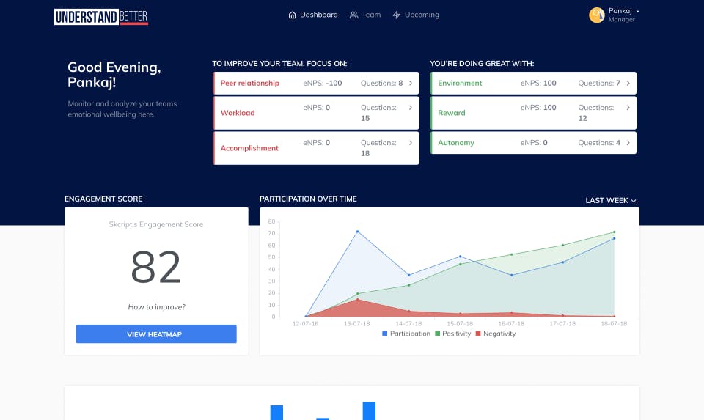
Task: Click the Dashboard home icon
Action: (293, 15)
